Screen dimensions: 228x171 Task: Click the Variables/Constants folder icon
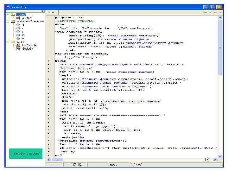[x=13, y=22]
